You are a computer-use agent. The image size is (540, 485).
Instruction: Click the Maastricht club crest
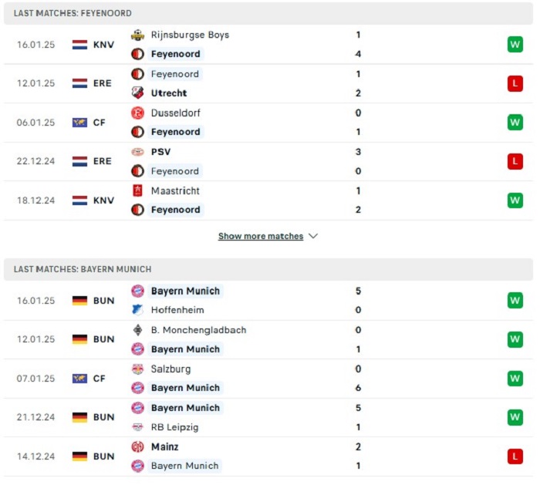tap(138, 190)
